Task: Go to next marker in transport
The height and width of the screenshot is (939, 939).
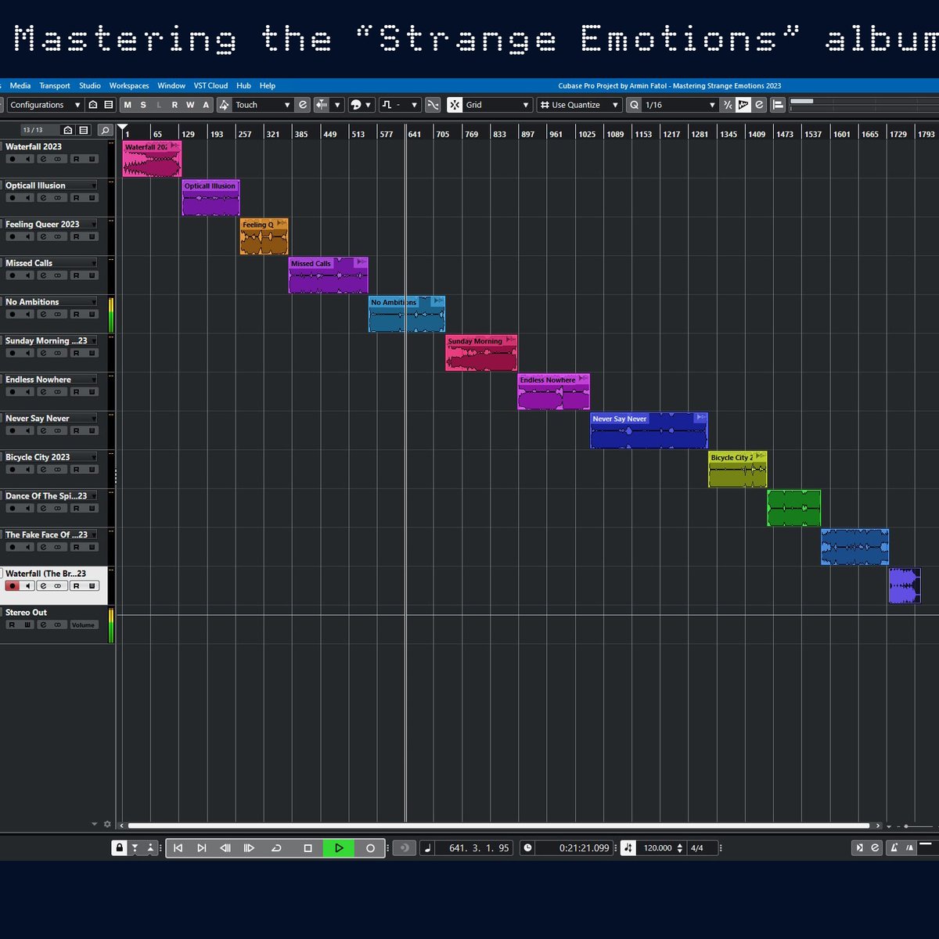Action: (201, 847)
